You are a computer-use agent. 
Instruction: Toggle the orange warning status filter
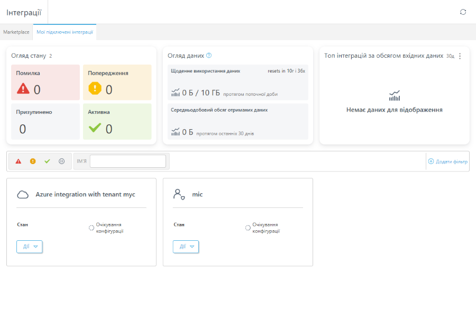tap(33, 161)
